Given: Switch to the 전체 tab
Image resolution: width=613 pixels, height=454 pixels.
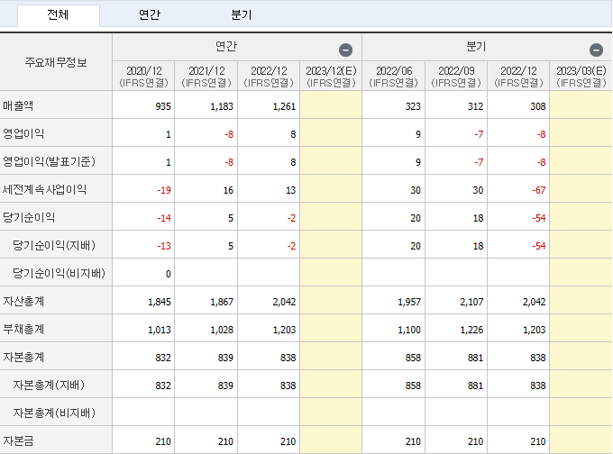Looking at the screenshot, I should coord(59,15).
